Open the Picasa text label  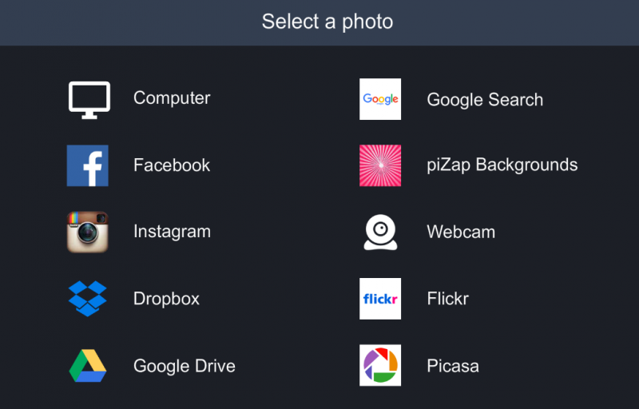(453, 366)
